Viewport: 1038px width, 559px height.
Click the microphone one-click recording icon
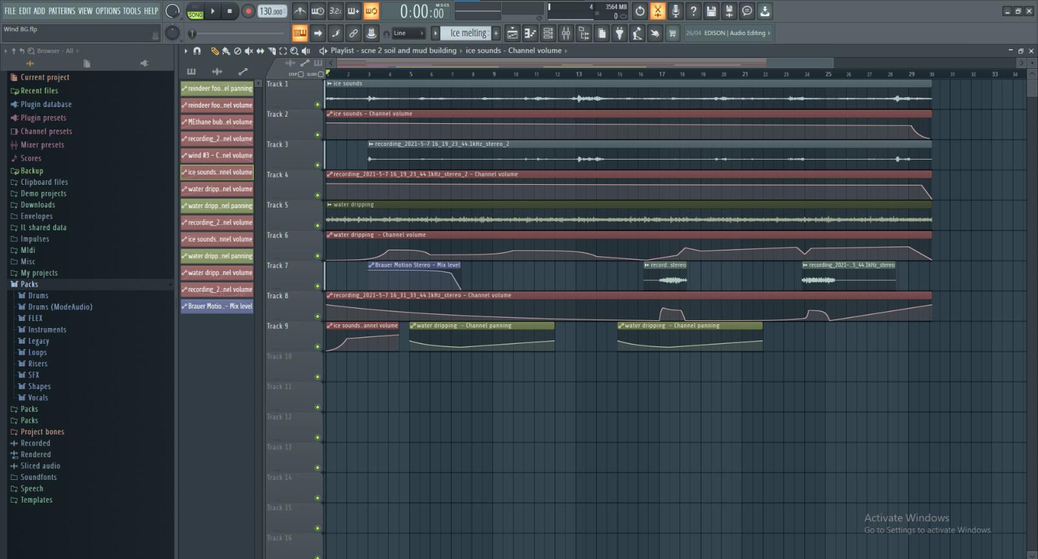click(x=675, y=11)
